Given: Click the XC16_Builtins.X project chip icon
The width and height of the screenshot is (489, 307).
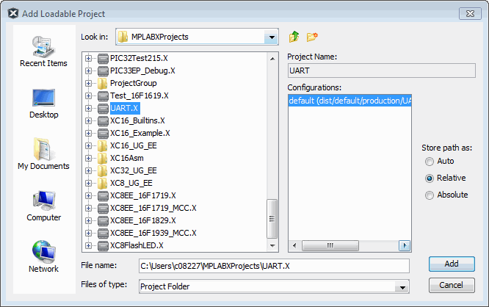Looking at the screenshot, I should pos(103,120).
